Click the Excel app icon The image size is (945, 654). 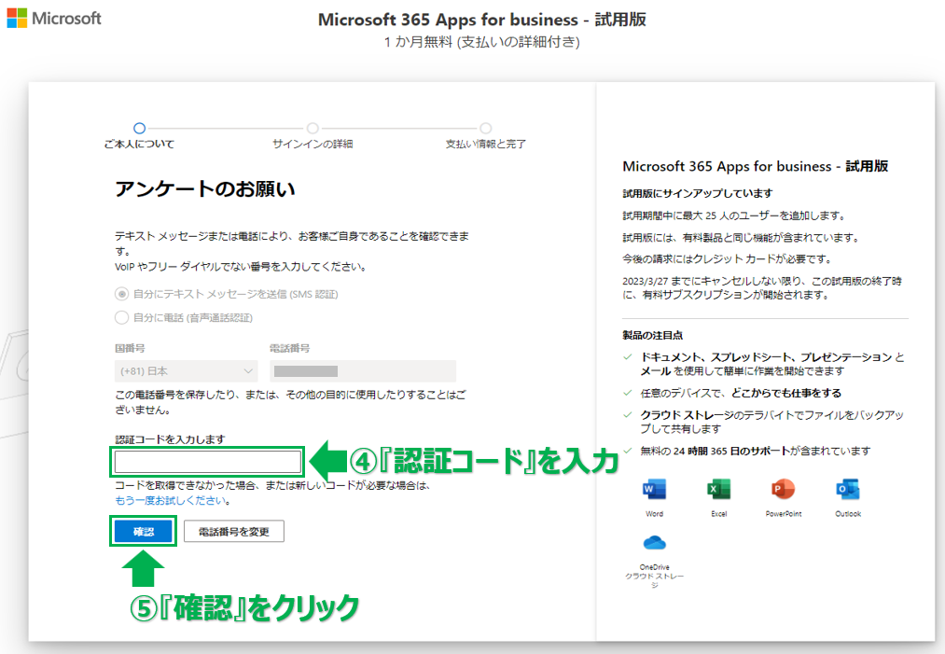719,489
